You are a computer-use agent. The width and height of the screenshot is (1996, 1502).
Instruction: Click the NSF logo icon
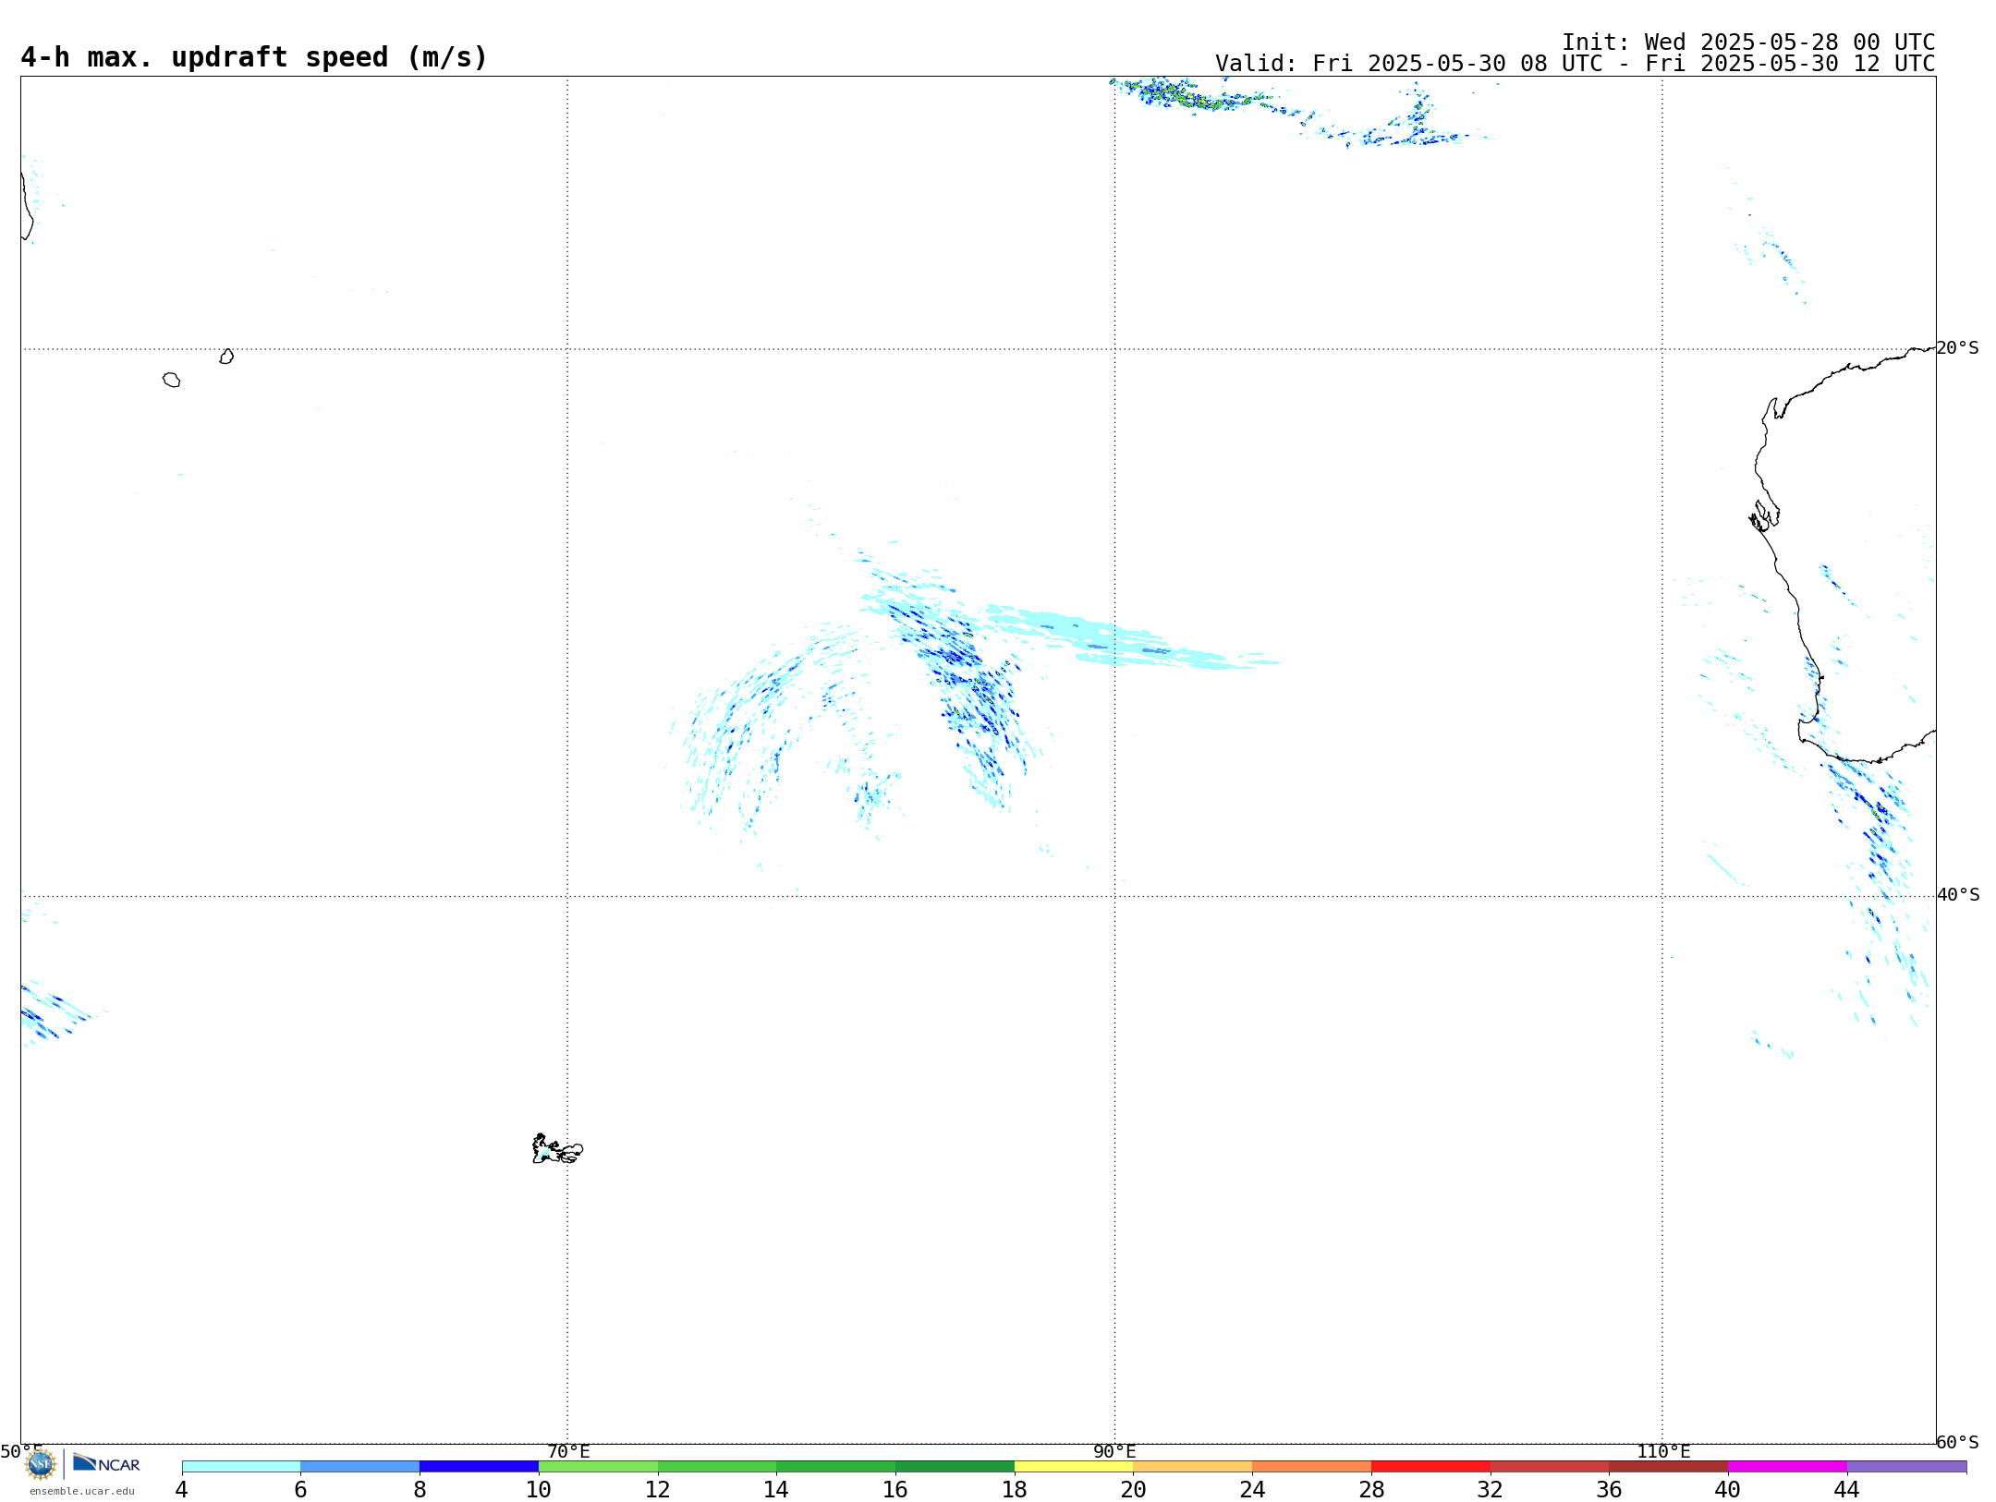click(41, 1463)
